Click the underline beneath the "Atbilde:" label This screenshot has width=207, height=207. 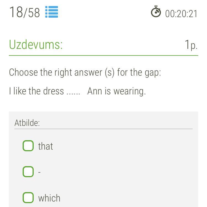(x=104, y=129)
